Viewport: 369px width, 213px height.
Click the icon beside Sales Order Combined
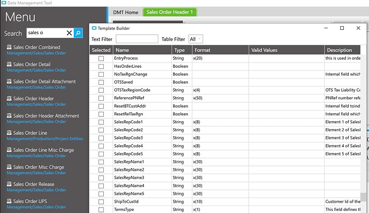click(x=9, y=47)
